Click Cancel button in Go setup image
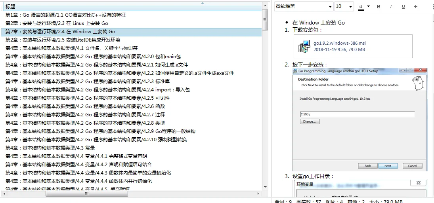Screen dimensions: 434x203 point(413,166)
